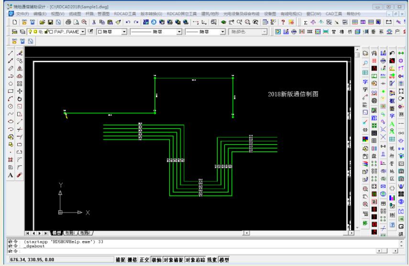Toggle the 正交 ortho mode

click(x=144, y=260)
